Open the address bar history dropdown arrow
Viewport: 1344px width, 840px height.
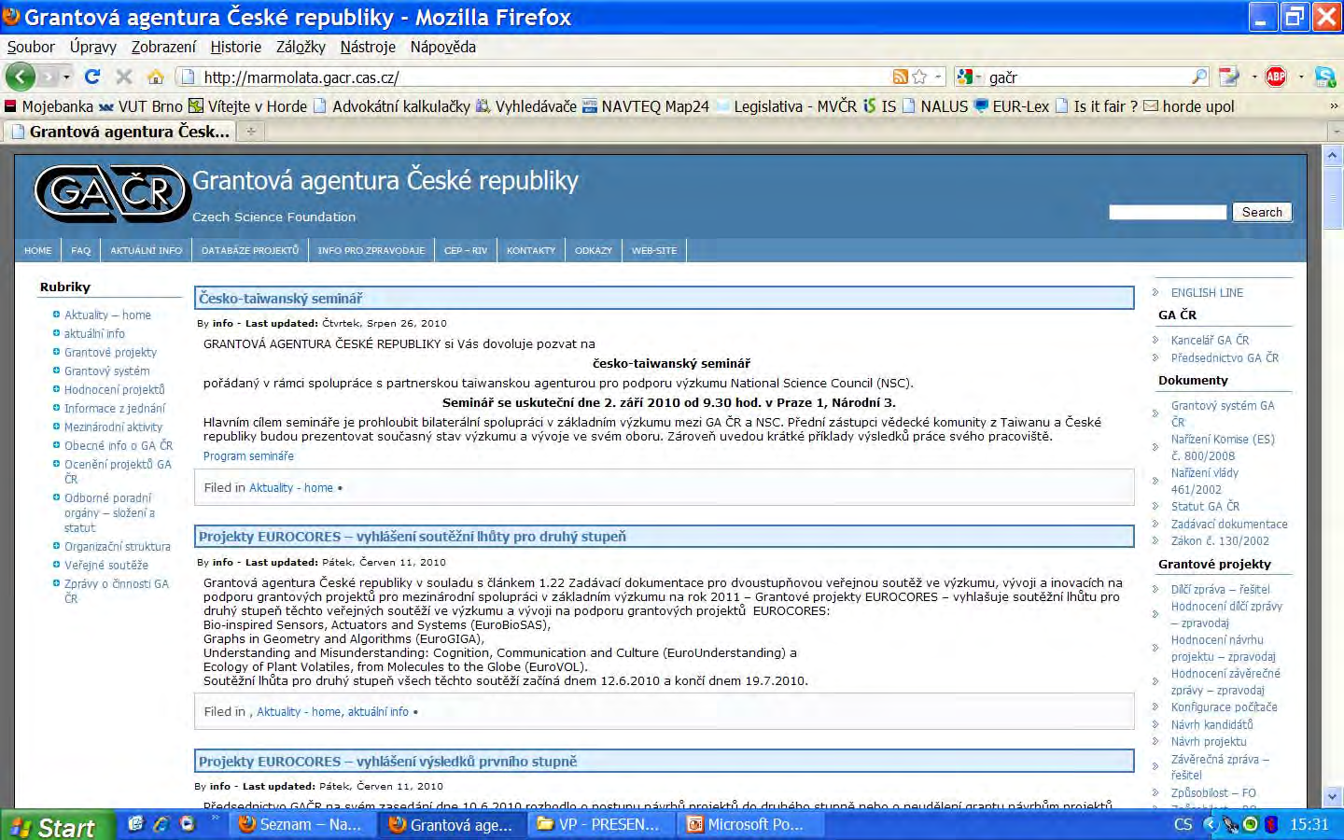coord(939,77)
